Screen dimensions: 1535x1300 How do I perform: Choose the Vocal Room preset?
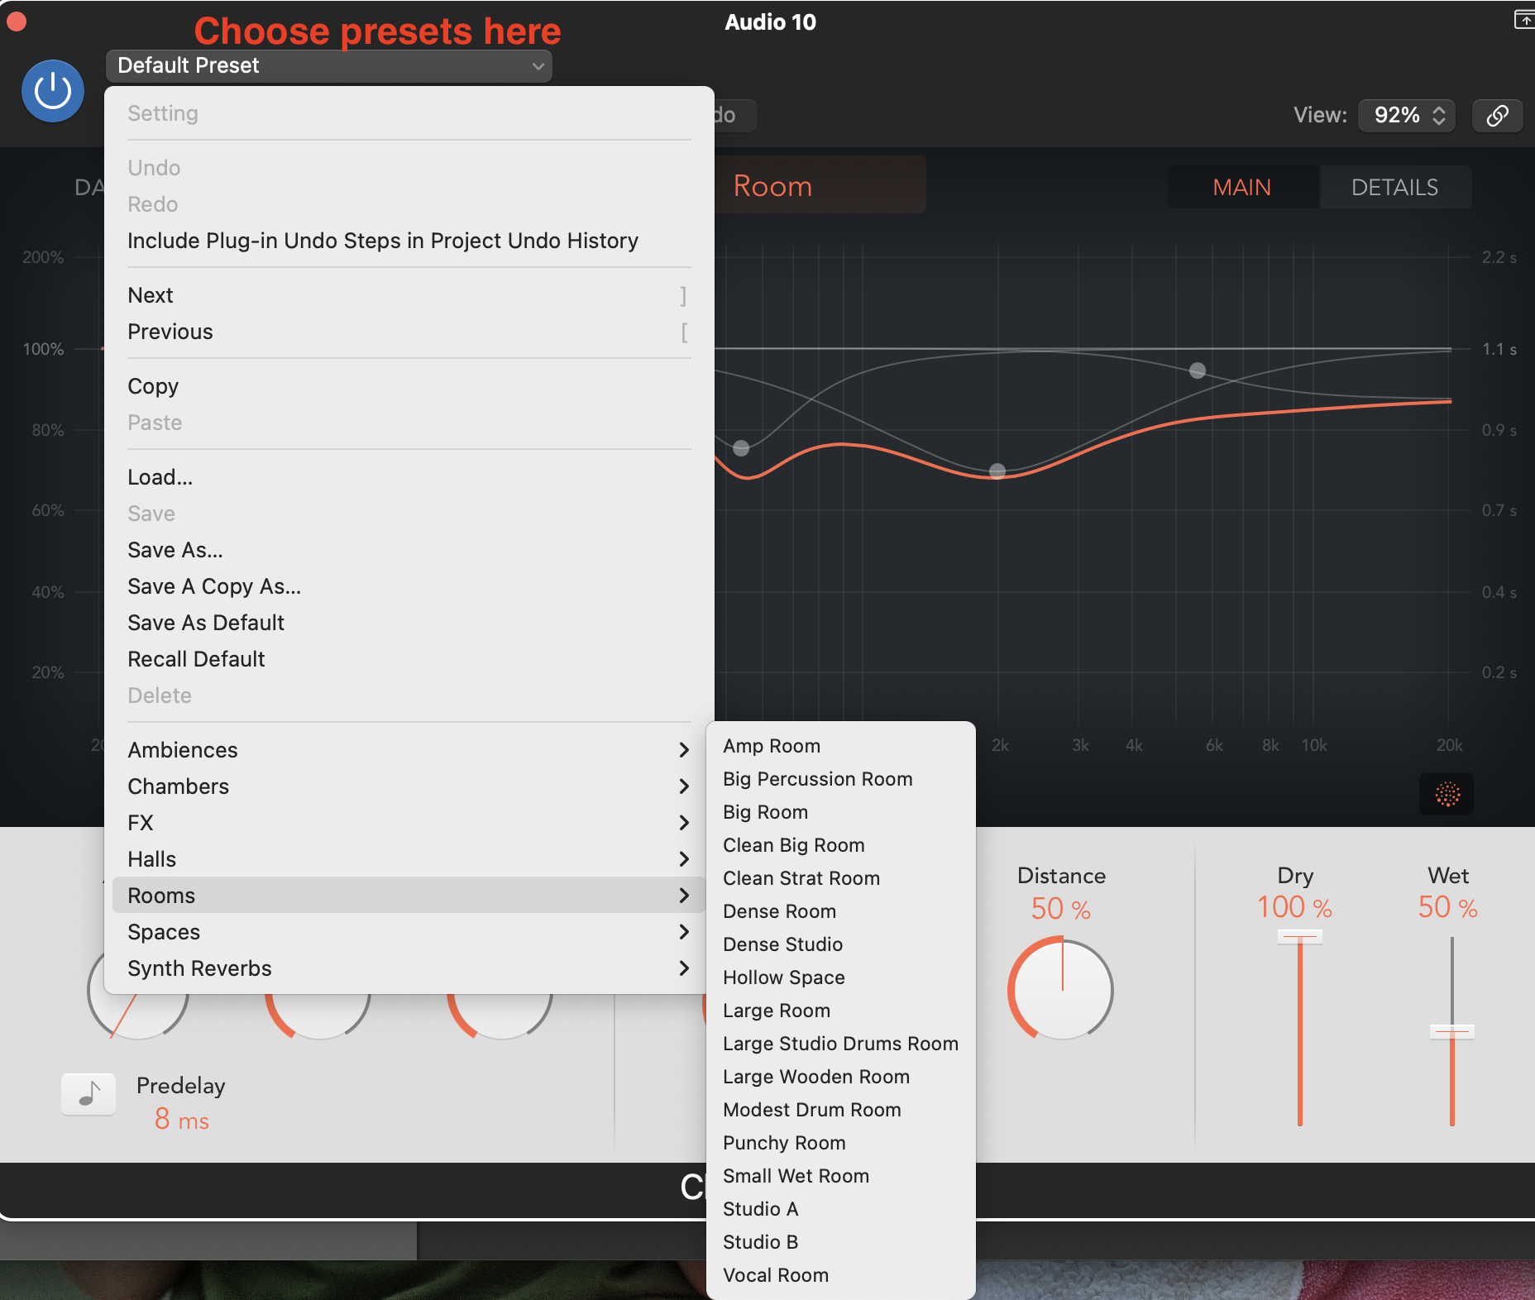point(776,1275)
